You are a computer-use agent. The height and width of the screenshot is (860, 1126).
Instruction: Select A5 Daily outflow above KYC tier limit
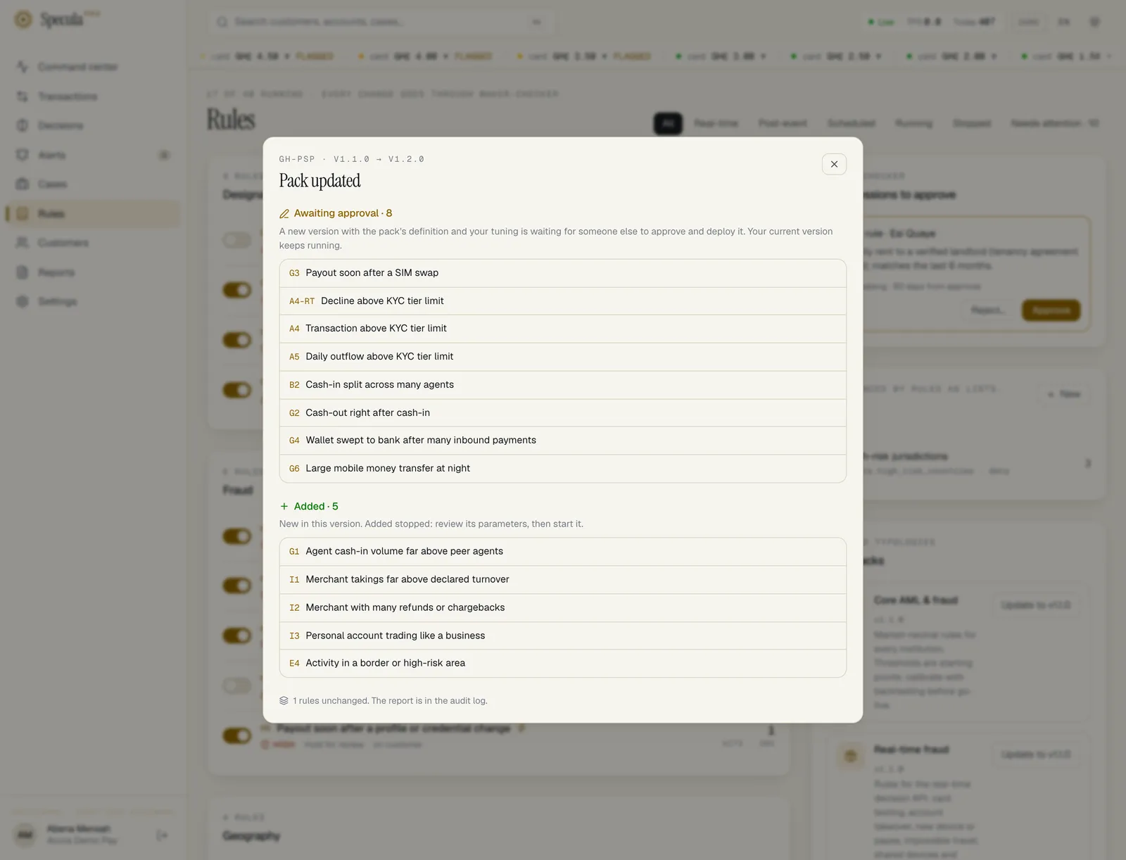[562, 357]
